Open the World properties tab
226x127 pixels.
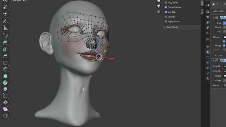pyautogui.click(x=208, y=33)
